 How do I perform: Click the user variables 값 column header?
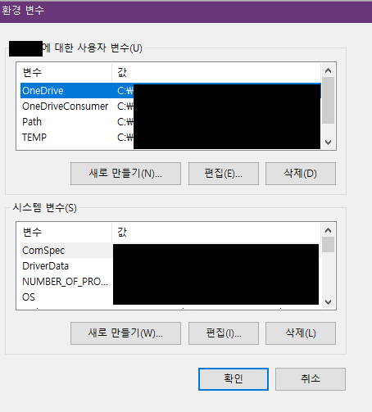(x=216, y=73)
